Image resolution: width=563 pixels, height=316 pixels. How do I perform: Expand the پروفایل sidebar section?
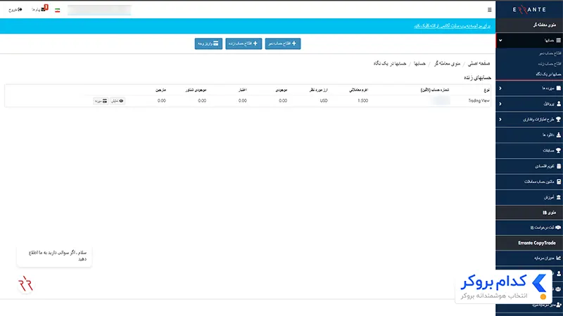pyautogui.click(x=529, y=104)
